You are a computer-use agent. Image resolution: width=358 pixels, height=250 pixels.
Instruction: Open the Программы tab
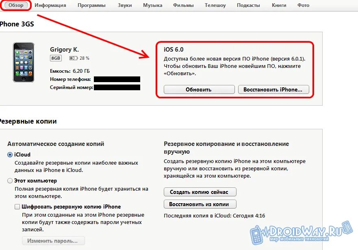[91, 5]
